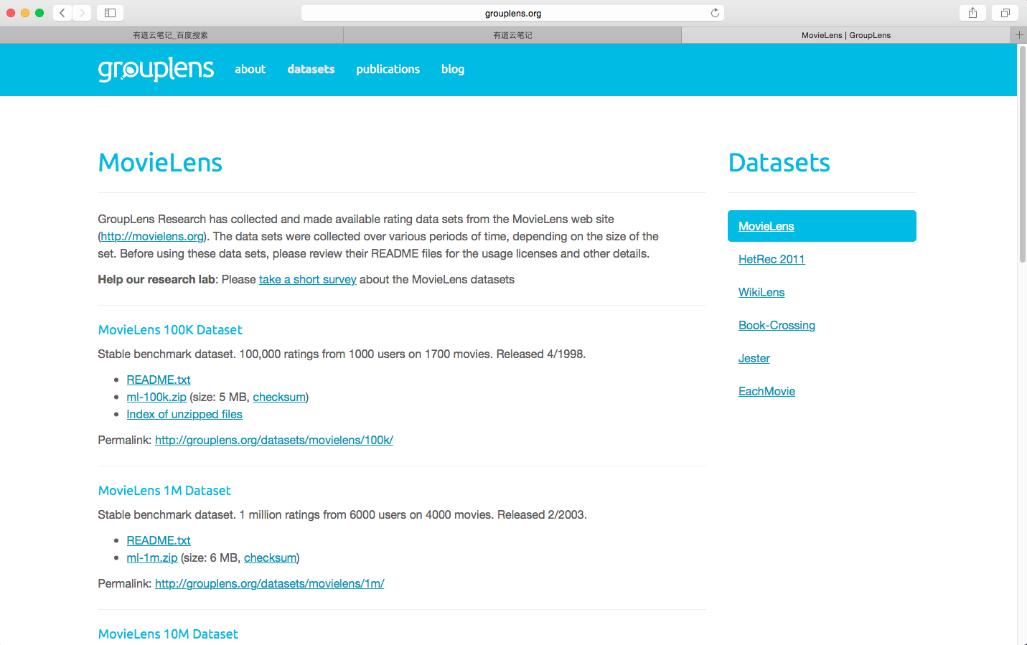Viewport: 1027px width, 645px height.
Task: Click the Safari forward arrow button
Action: [x=82, y=13]
